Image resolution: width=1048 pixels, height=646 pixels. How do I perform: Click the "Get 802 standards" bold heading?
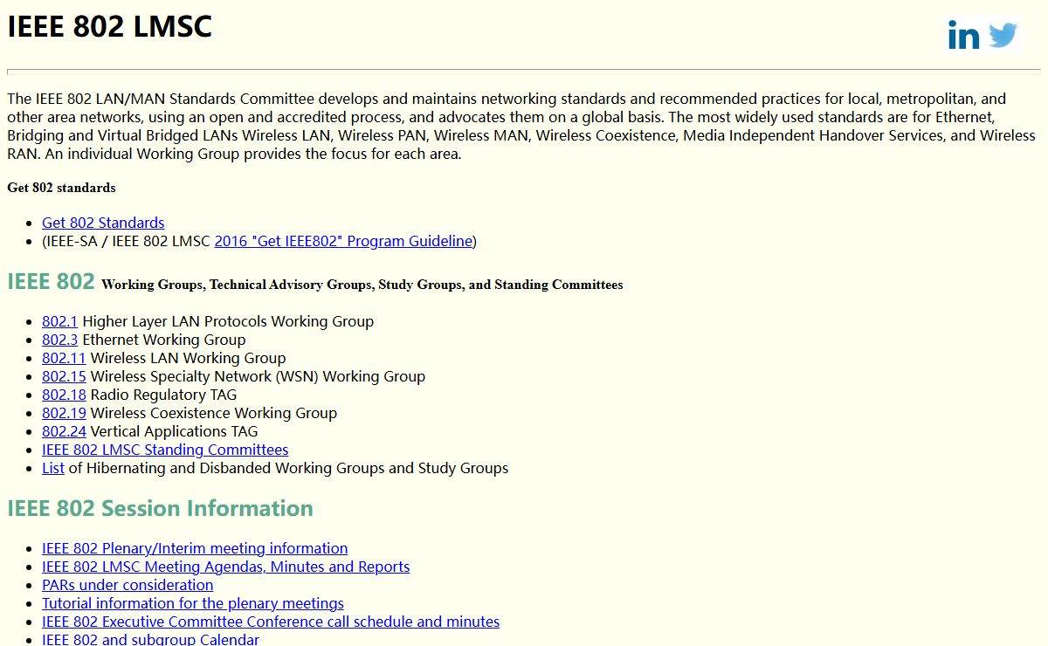61,188
